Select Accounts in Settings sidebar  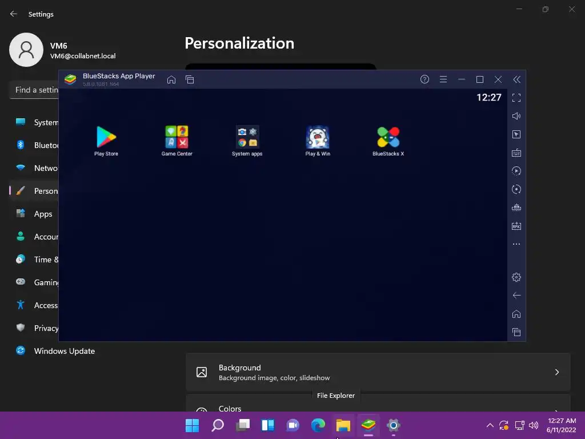click(x=34, y=236)
